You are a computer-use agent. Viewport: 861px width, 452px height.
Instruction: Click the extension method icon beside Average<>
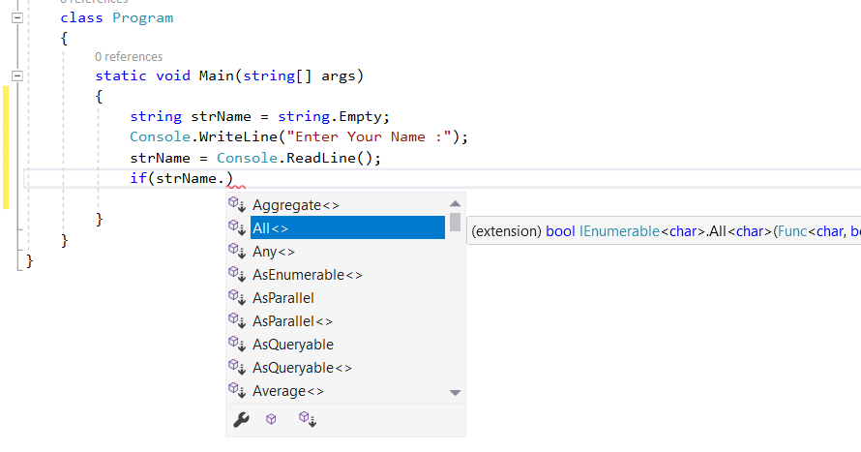(x=237, y=390)
